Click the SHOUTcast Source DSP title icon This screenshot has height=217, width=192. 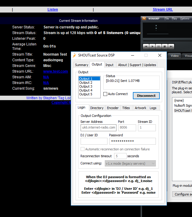[x=74, y=55]
